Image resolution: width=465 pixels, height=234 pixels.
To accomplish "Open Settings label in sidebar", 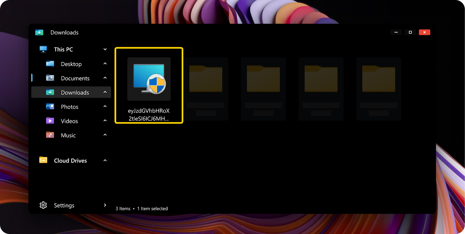I will 64,206.
